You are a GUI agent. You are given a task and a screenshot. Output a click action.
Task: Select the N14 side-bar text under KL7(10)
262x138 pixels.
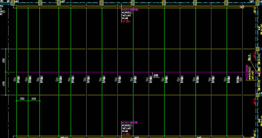125,131
